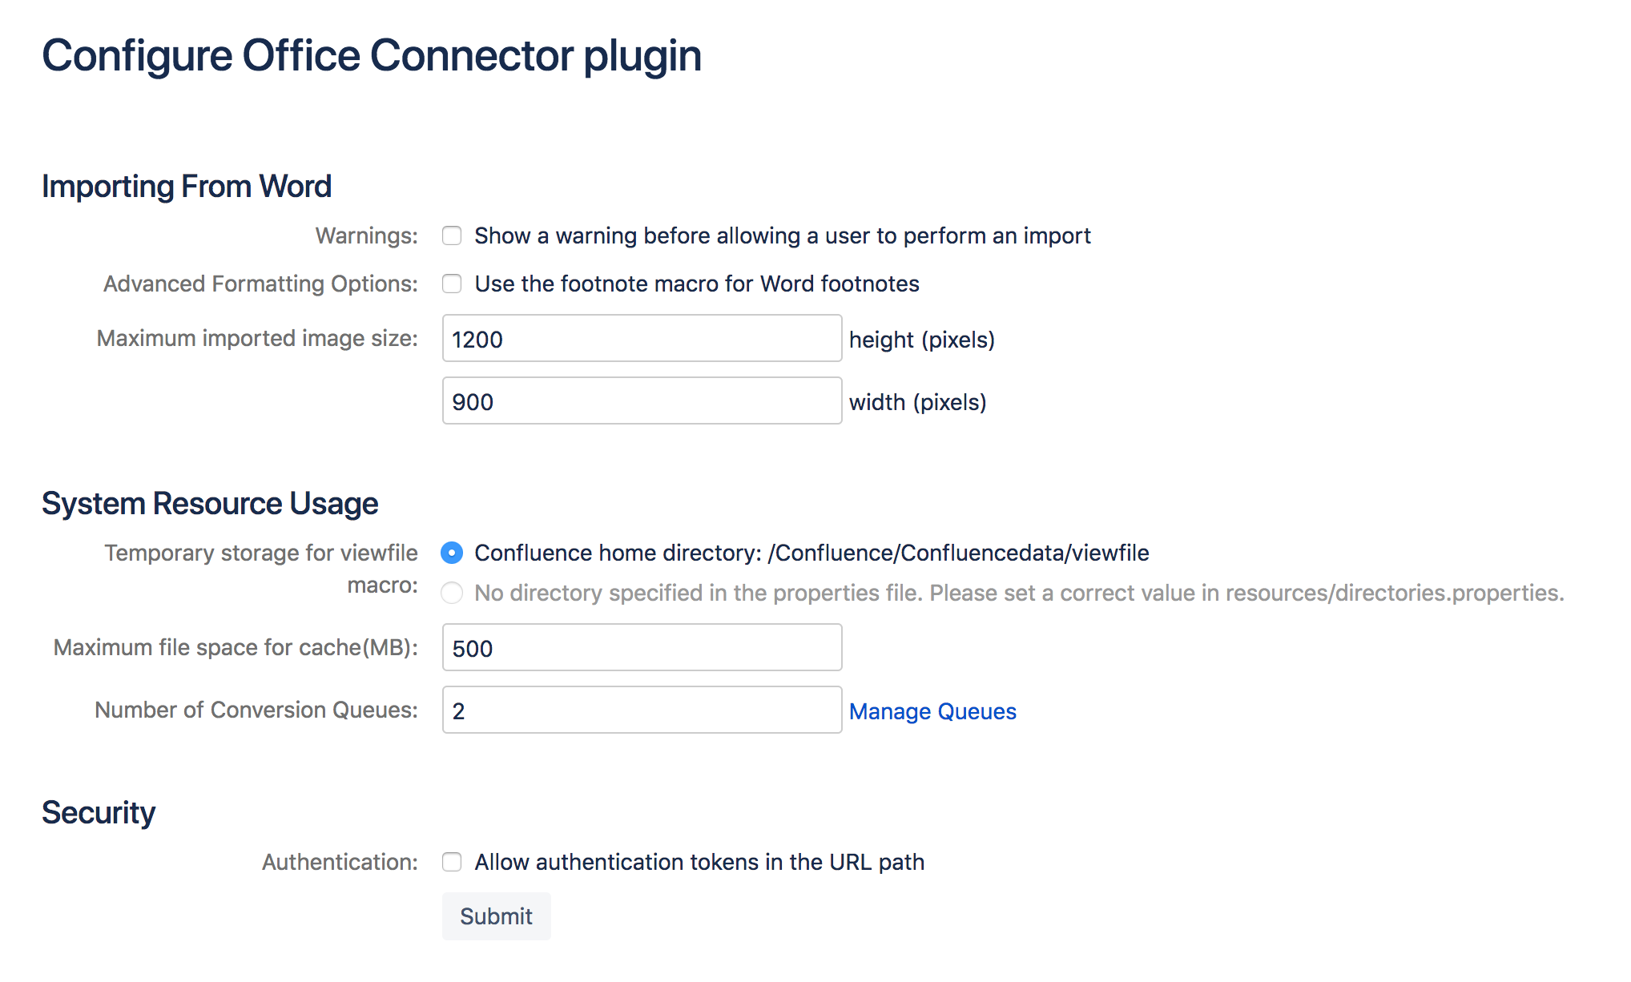Click the 'Use the footnote macro' label
This screenshot has height=982, width=1631.
(x=697, y=284)
